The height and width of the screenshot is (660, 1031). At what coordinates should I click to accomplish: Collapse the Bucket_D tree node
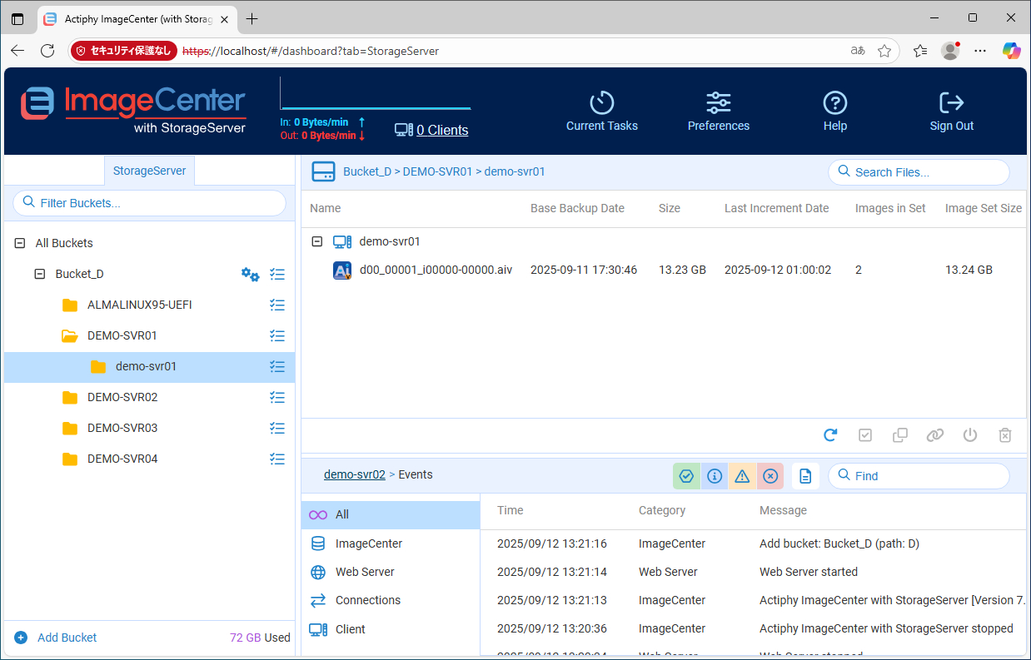pyautogui.click(x=39, y=274)
